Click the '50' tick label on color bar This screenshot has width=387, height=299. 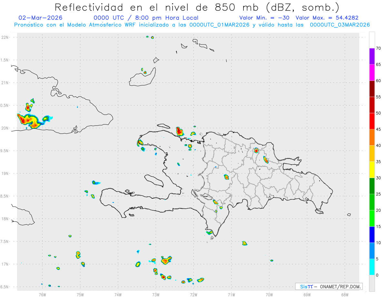point(378,113)
